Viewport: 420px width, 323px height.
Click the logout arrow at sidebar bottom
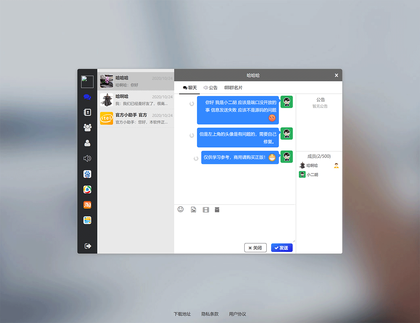[87, 246]
